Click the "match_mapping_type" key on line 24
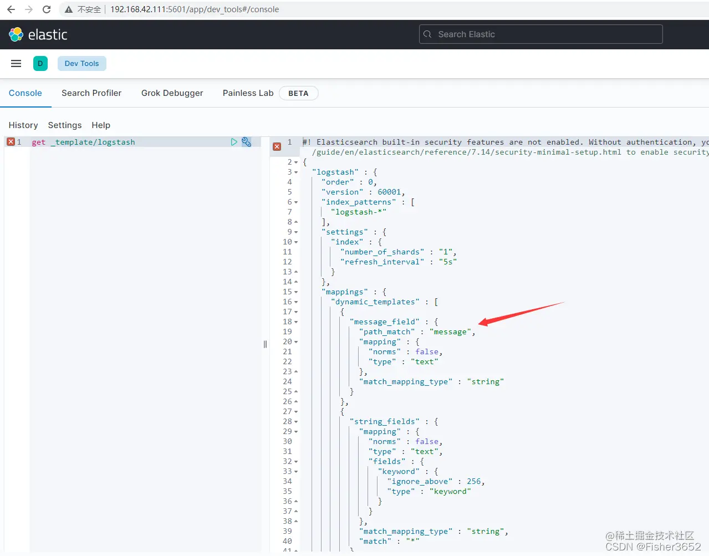 [x=406, y=381]
